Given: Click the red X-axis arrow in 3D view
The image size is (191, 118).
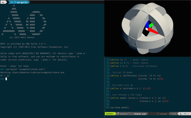Looking at the screenshot, I should tap(153, 31).
